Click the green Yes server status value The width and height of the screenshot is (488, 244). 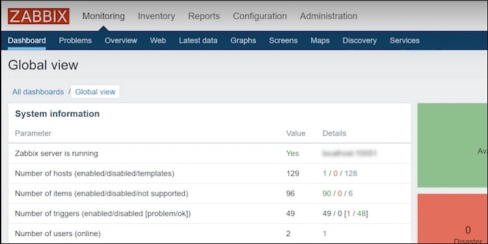(x=293, y=154)
